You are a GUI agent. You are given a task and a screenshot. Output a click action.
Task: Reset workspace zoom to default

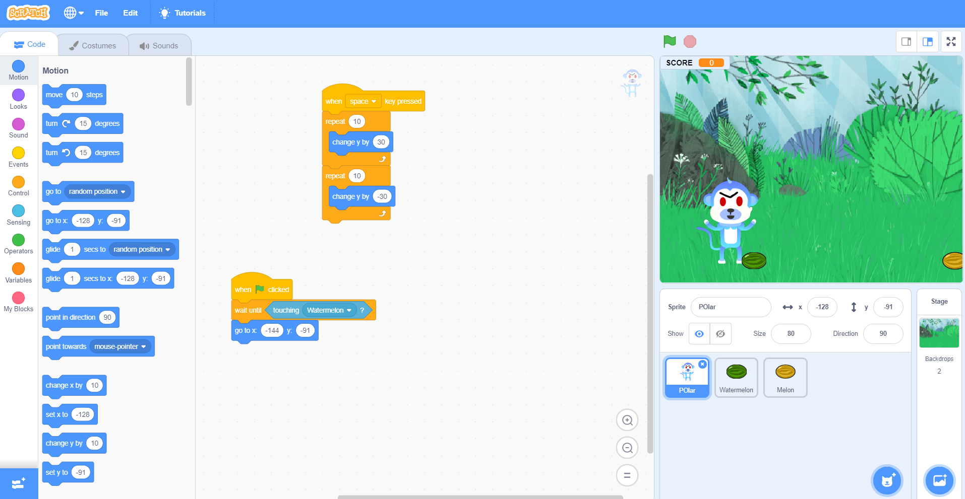[627, 475]
